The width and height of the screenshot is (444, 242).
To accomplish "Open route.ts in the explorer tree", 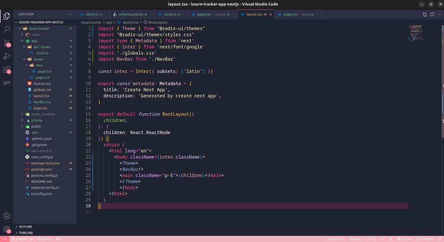I will pyautogui.click(x=44, y=53).
